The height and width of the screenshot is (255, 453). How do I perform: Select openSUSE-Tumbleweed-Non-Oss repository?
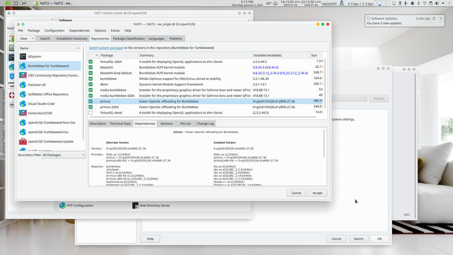[x=50, y=122]
